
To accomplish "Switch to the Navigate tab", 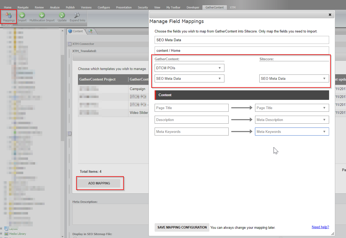I will click(23, 7).
